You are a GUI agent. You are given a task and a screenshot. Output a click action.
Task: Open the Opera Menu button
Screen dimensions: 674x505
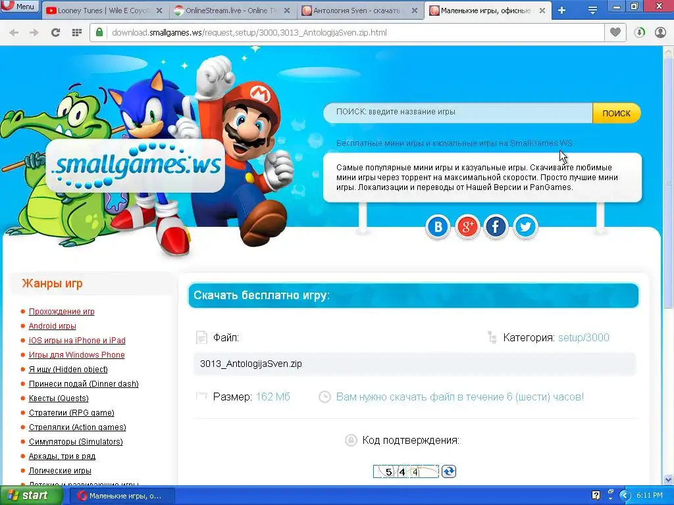pyautogui.click(x=19, y=6)
